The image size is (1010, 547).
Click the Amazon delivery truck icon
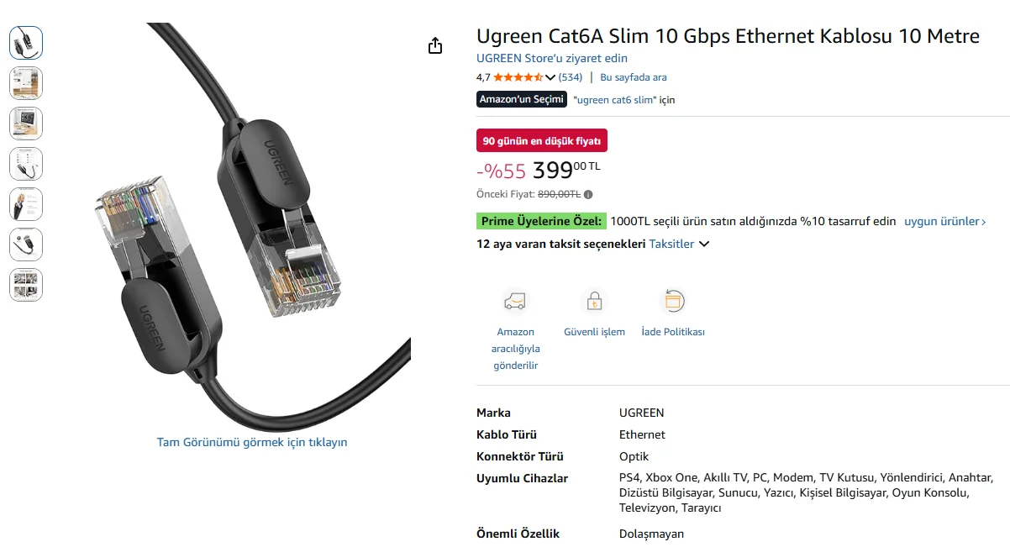[514, 301]
